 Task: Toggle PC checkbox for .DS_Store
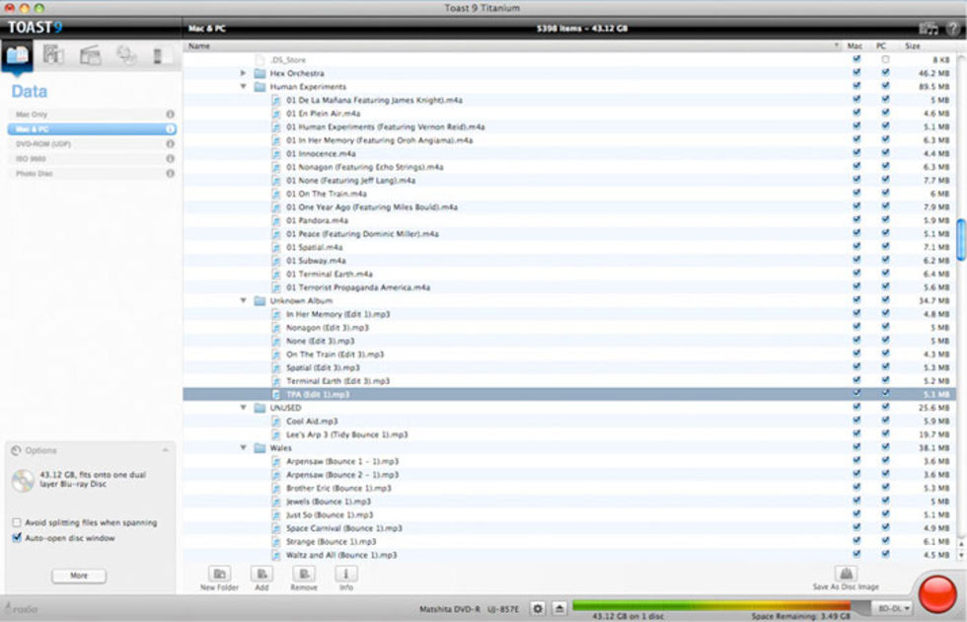(x=885, y=60)
